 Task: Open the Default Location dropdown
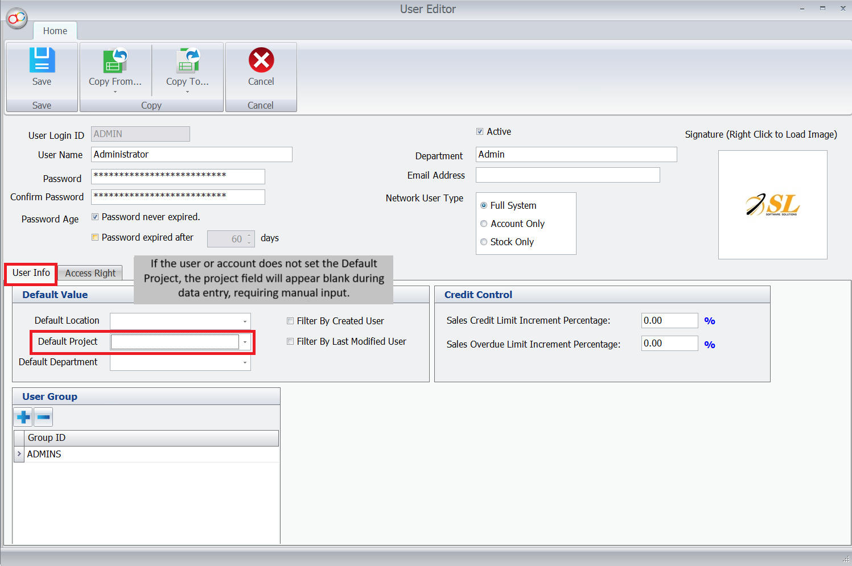pos(245,321)
